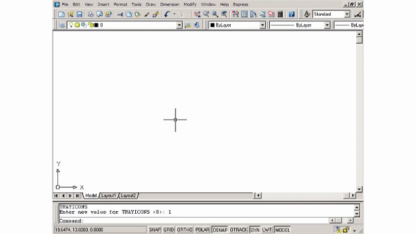Toggle MODEL space button
416x234 pixels.
[282, 229]
